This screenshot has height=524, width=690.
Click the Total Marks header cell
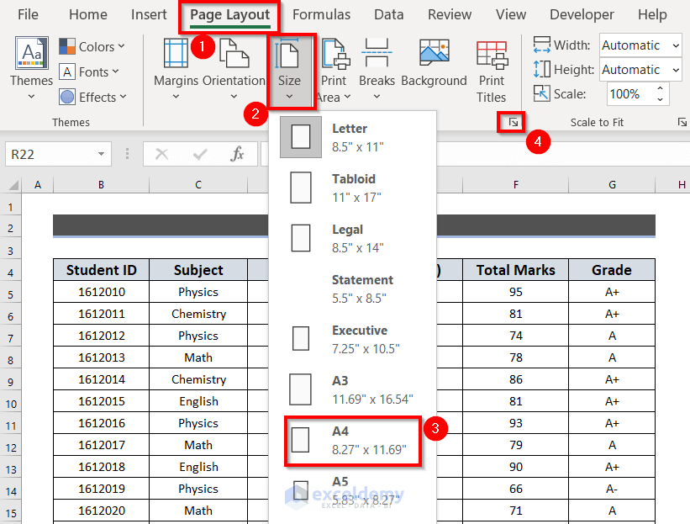click(x=516, y=270)
